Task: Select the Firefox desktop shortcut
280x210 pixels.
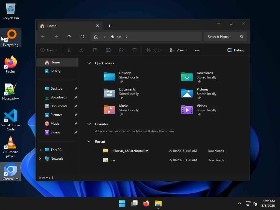Action: tap(11, 65)
